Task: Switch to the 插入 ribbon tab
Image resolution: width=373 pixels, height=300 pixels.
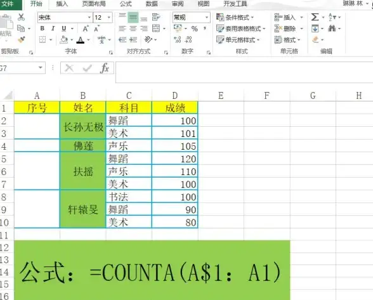Action: (x=62, y=4)
